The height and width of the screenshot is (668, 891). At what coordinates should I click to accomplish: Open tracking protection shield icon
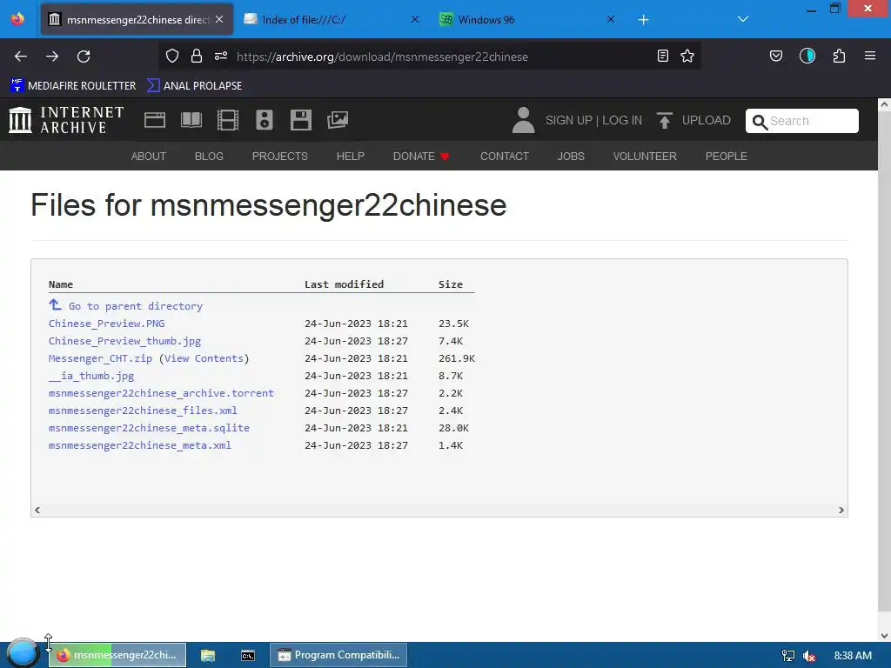pyautogui.click(x=172, y=56)
